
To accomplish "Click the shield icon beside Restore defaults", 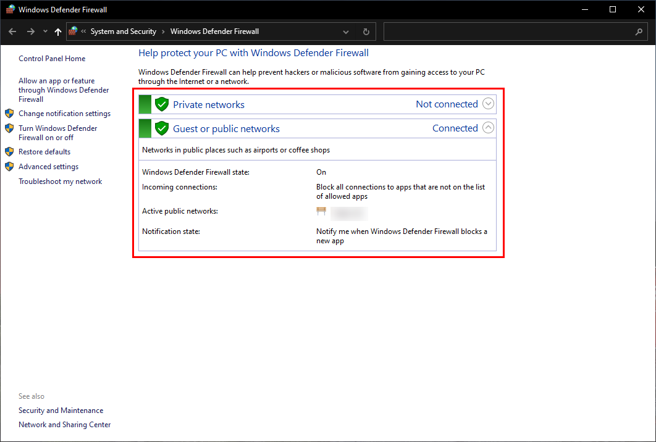I will point(9,152).
